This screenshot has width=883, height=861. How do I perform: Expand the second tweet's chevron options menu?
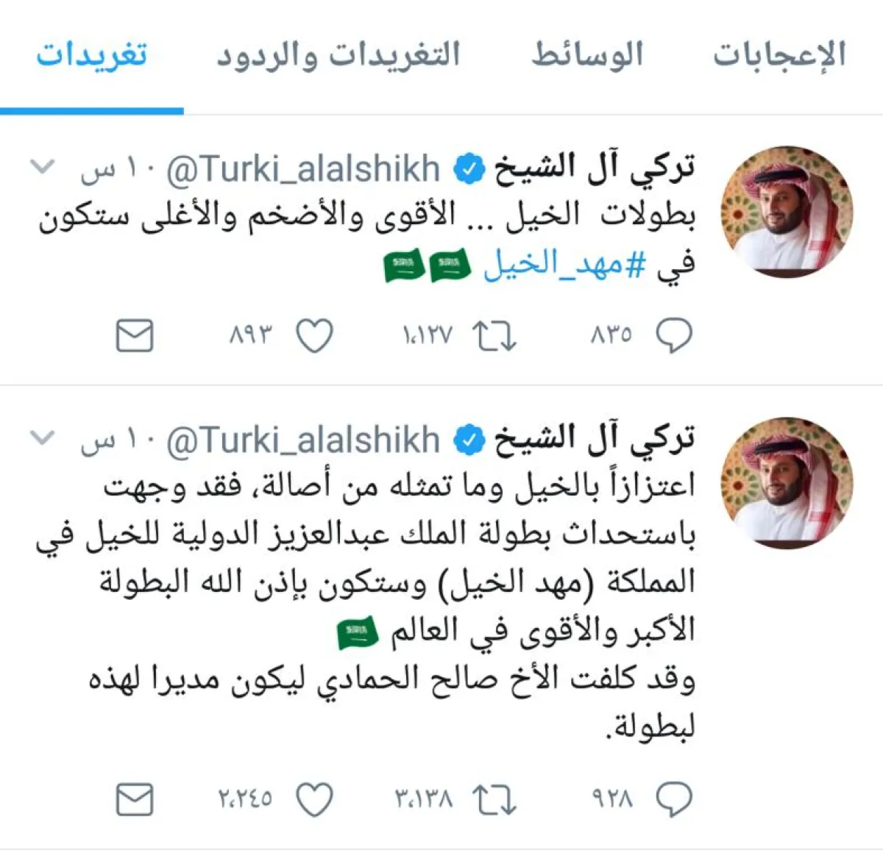coord(42,438)
